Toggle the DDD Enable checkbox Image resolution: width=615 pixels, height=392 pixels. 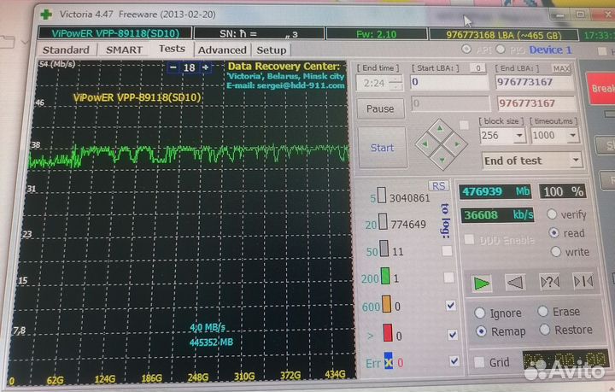pyautogui.click(x=469, y=239)
